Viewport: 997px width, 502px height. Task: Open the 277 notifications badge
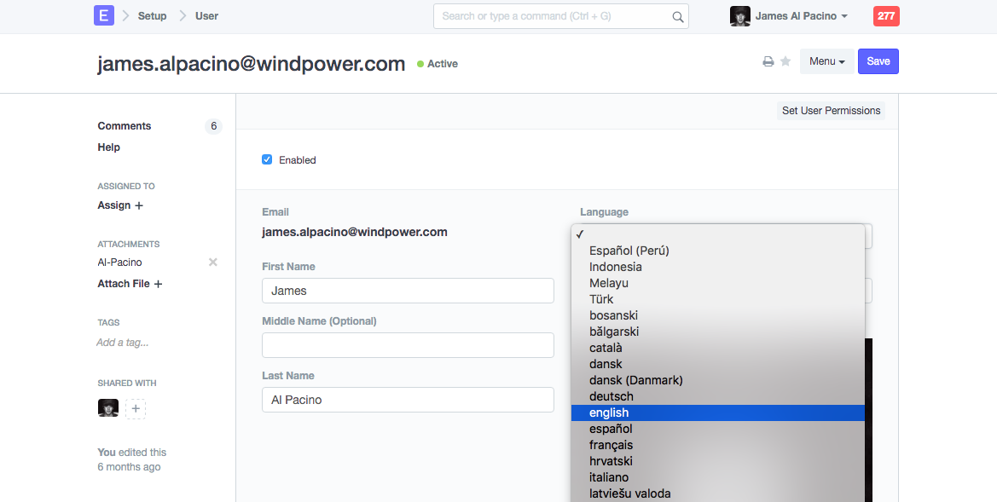(x=886, y=16)
